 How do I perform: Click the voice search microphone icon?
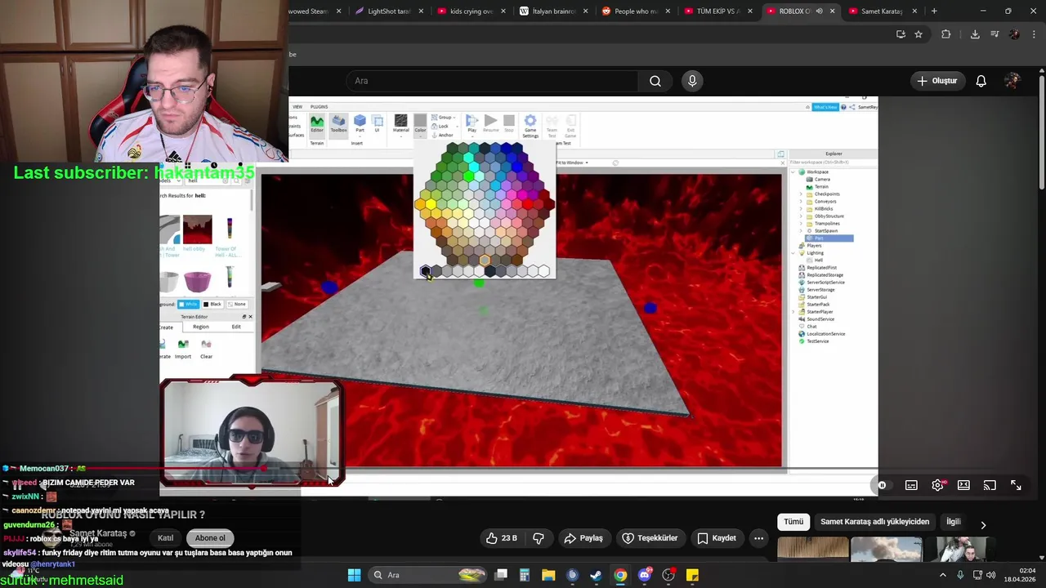tap(692, 81)
